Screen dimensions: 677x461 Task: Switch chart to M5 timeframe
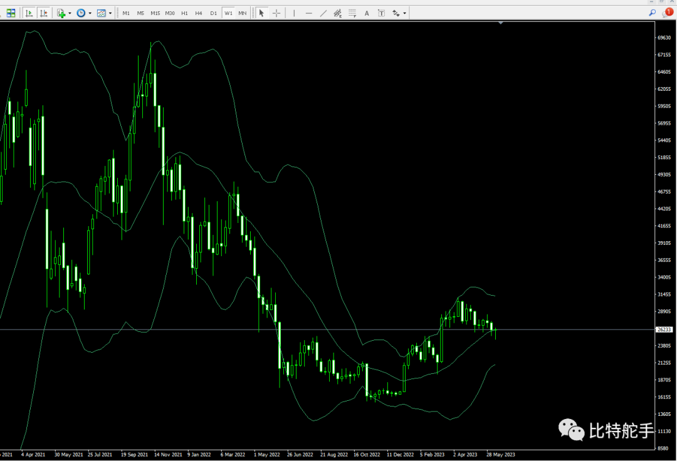(140, 13)
